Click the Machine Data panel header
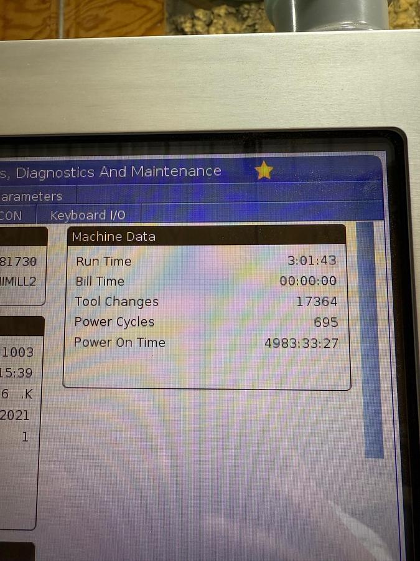This screenshot has width=420, height=561. coord(205,236)
